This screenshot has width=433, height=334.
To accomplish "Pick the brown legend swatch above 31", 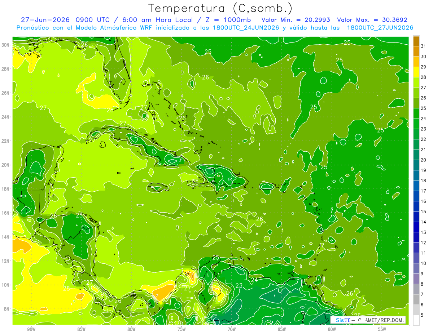I will 416,41.
